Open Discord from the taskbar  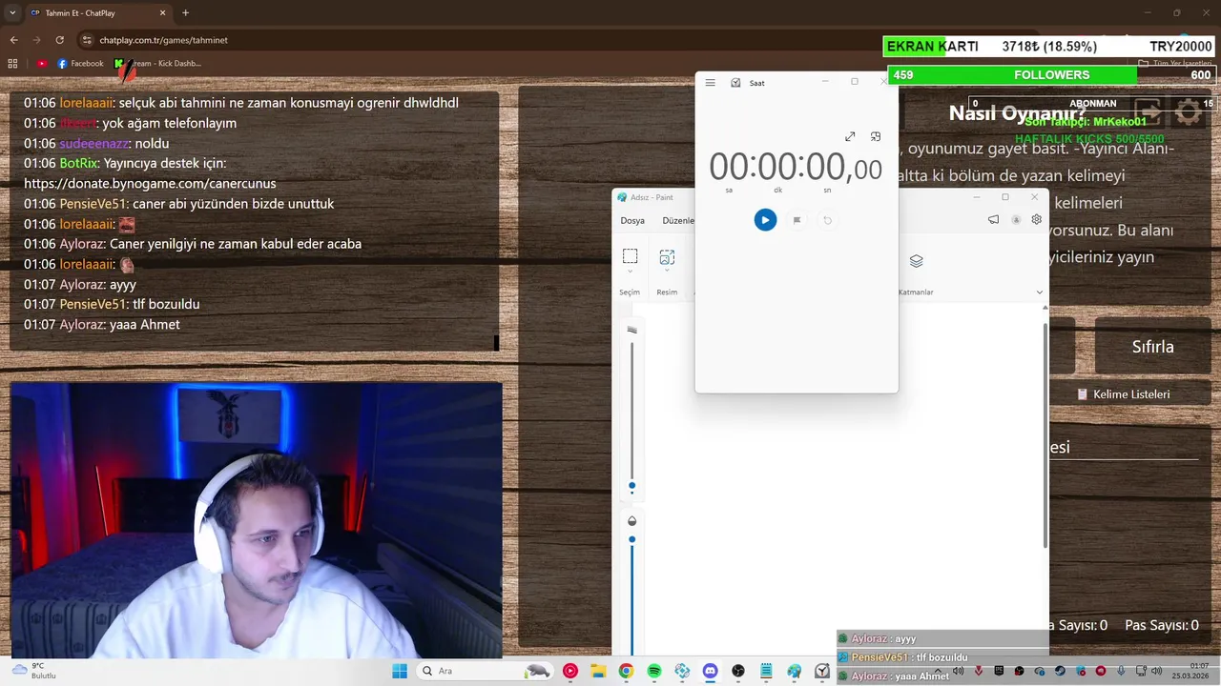point(710,671)
